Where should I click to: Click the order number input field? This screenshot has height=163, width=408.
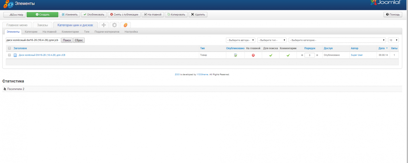click(x=310, y=55)
